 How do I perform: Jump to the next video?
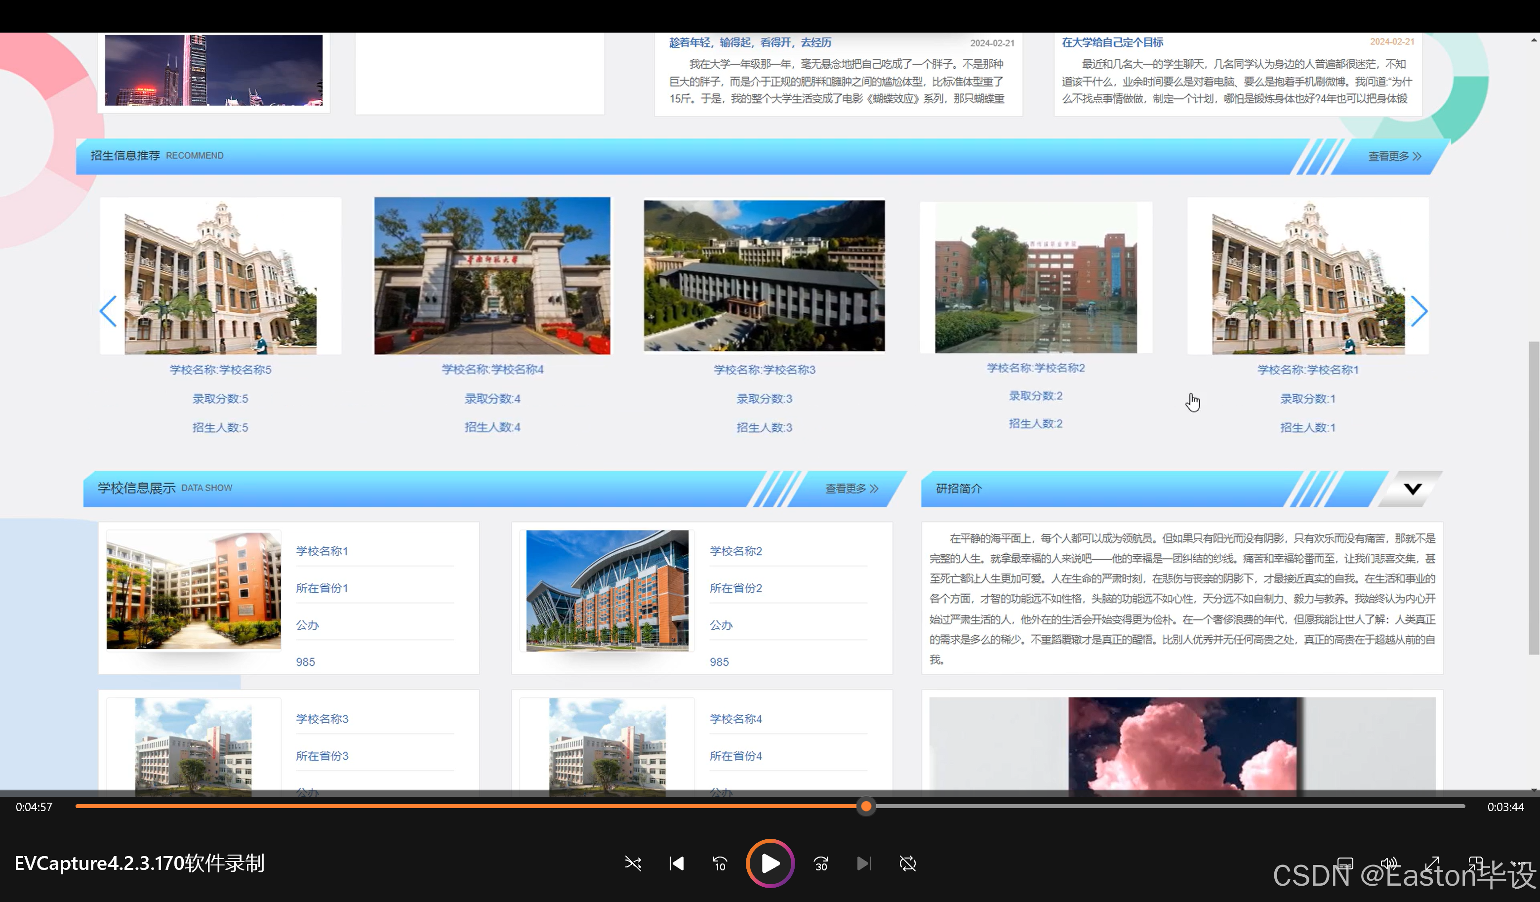pyautogui.click(x=863, y=863)
